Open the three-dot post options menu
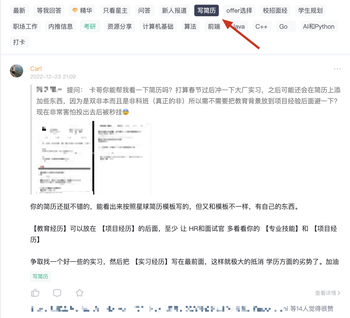The height and width of the screenshot is (318, 350). tap(337, 69)
